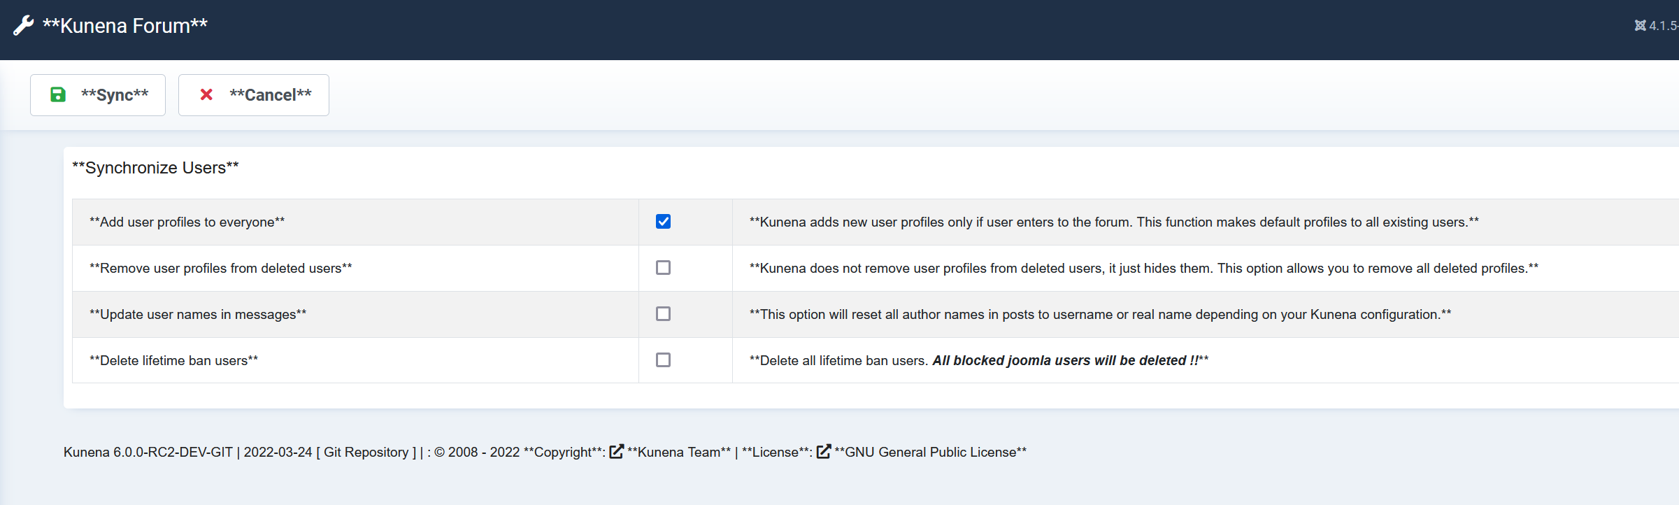Click description 'This option will reset all author names'
Screen dimensions: 1679x505
(x=1101, y=315)
